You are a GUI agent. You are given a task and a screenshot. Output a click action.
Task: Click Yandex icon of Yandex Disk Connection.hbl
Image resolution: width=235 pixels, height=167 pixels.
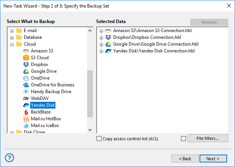(x=108, y=51)
